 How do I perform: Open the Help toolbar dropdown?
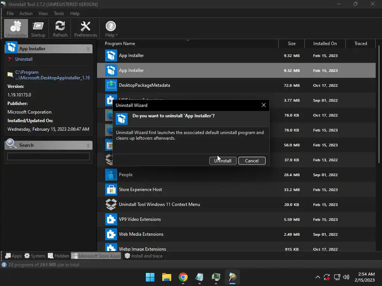coord(111,29)
